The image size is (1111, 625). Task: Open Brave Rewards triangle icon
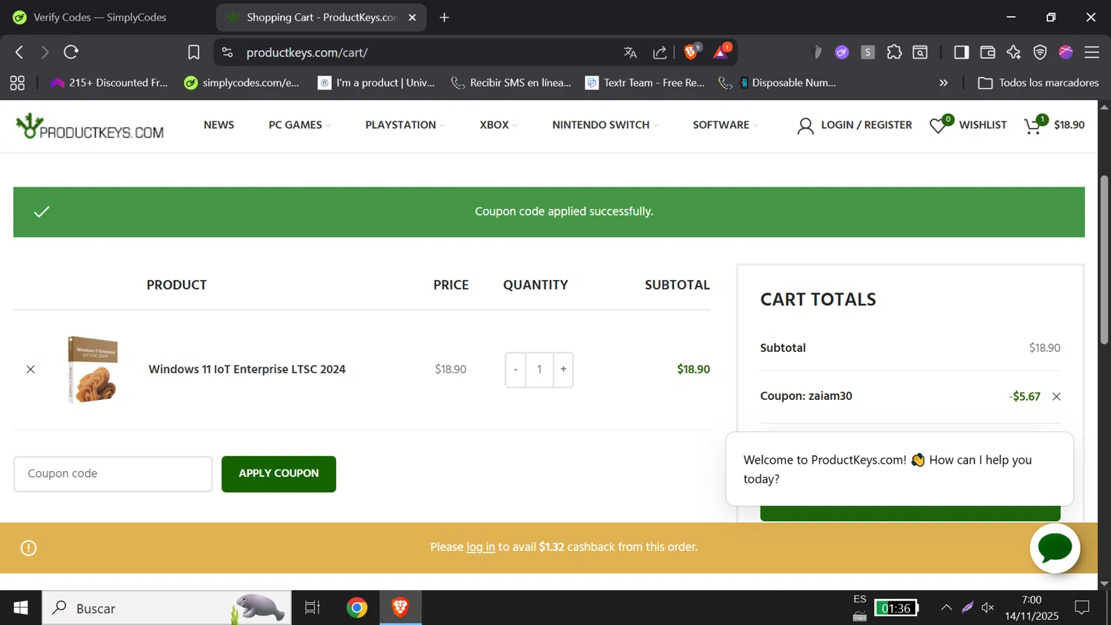coord(721,51)
